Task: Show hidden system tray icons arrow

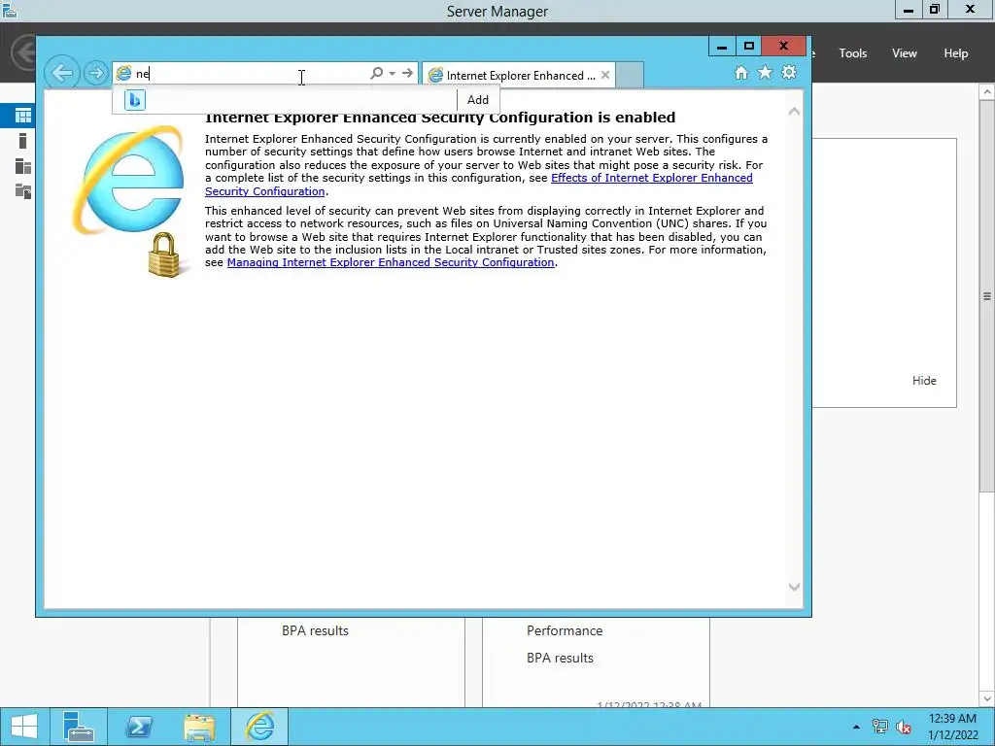Action: (856, 727)
